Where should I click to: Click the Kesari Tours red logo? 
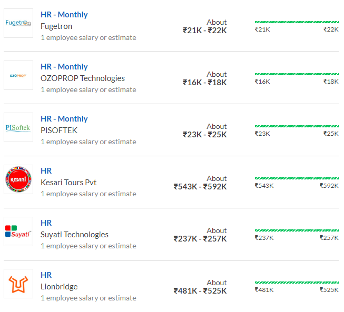click(18, 179)
